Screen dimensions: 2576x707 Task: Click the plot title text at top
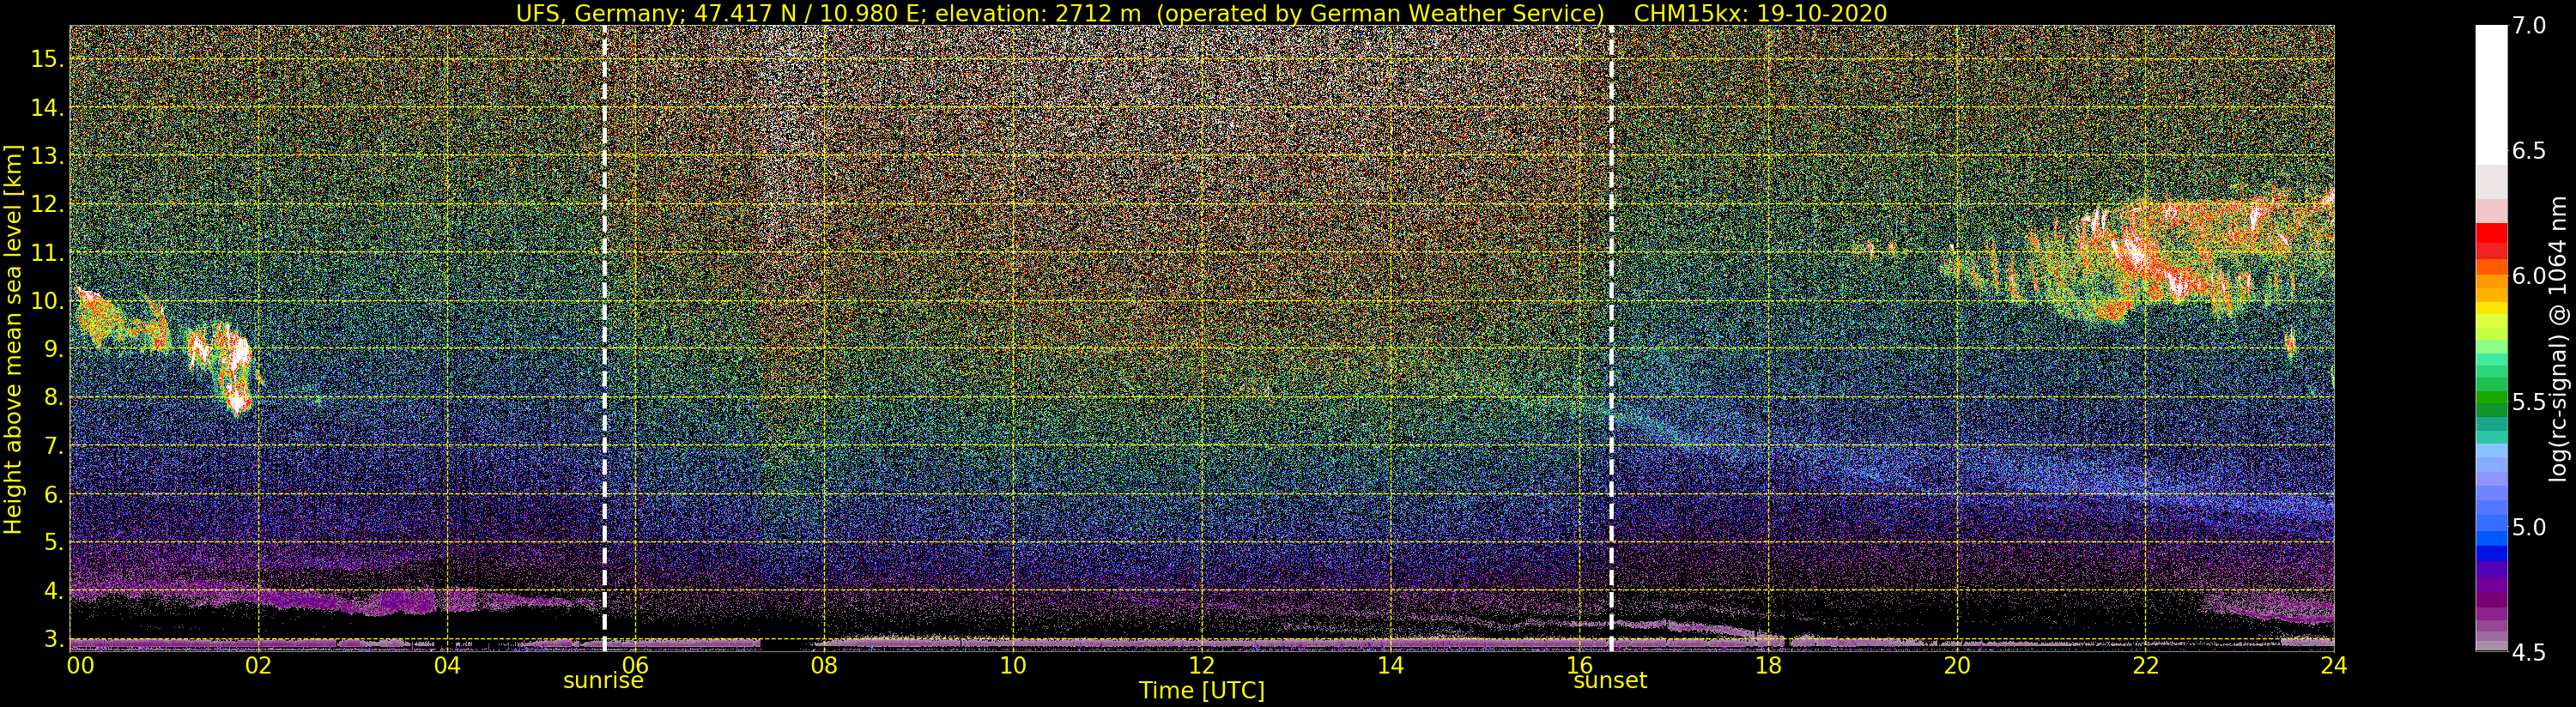[x=1201, y=13]
